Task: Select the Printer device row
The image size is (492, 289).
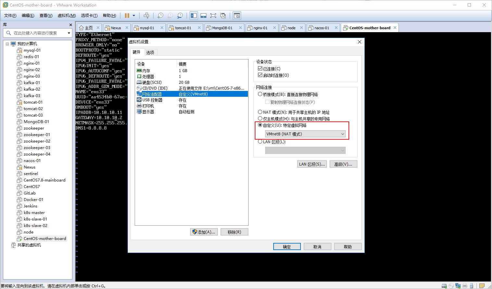Action: [191, 106]
